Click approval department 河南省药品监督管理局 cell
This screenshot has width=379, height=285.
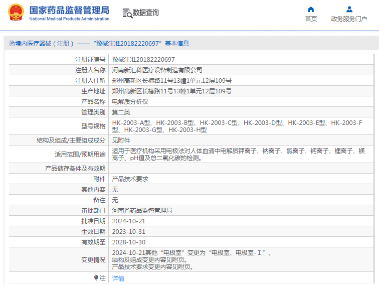(241, 210)
